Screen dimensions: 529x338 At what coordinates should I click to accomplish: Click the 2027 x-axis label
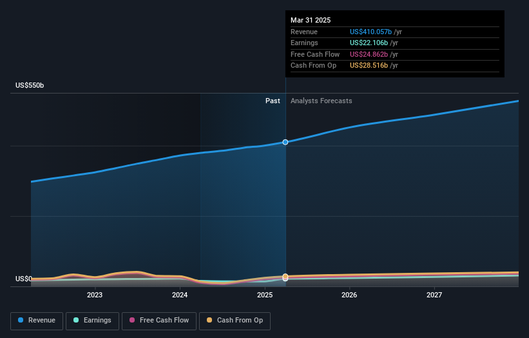pos(434,295)
